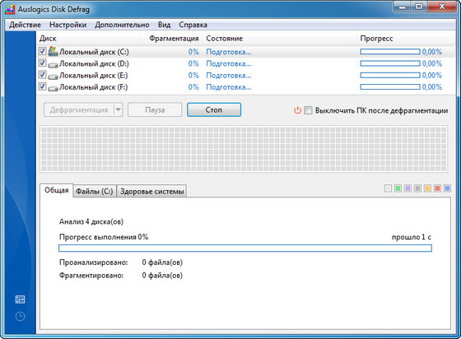Open the Действие menu
461x339 pixels.
point(25,25)
